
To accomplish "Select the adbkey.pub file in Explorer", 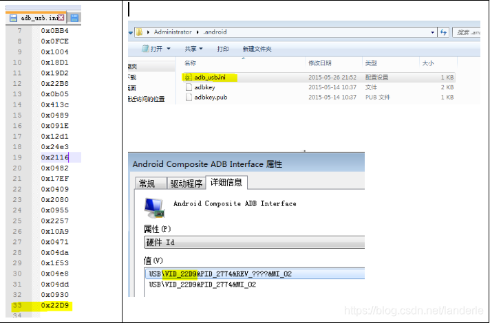I will tap(318, 97).
